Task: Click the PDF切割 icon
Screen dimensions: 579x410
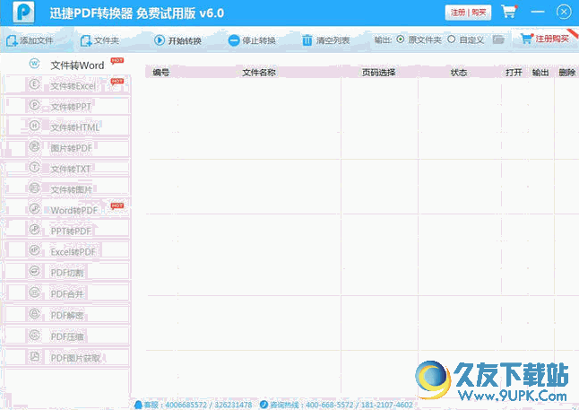Action: pyautogui.click(x=34, y=271)
